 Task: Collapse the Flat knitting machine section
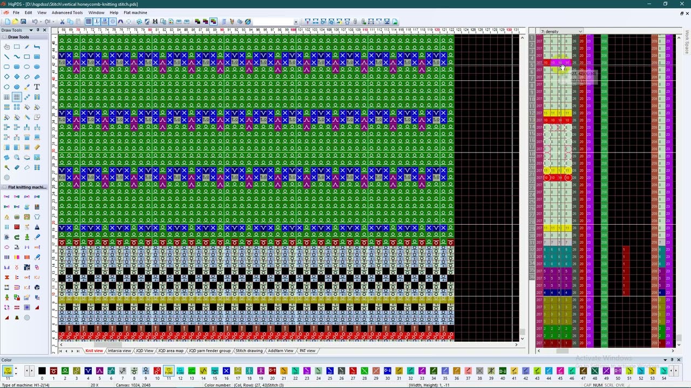pyautogui.click(x=4, y=187)
